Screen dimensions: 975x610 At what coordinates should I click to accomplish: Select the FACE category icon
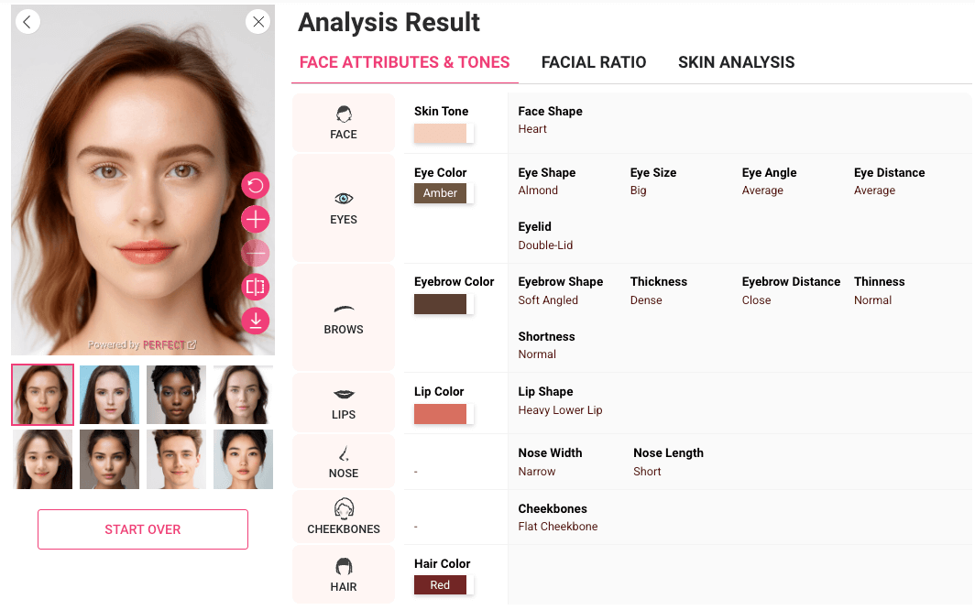coord(343,122)
